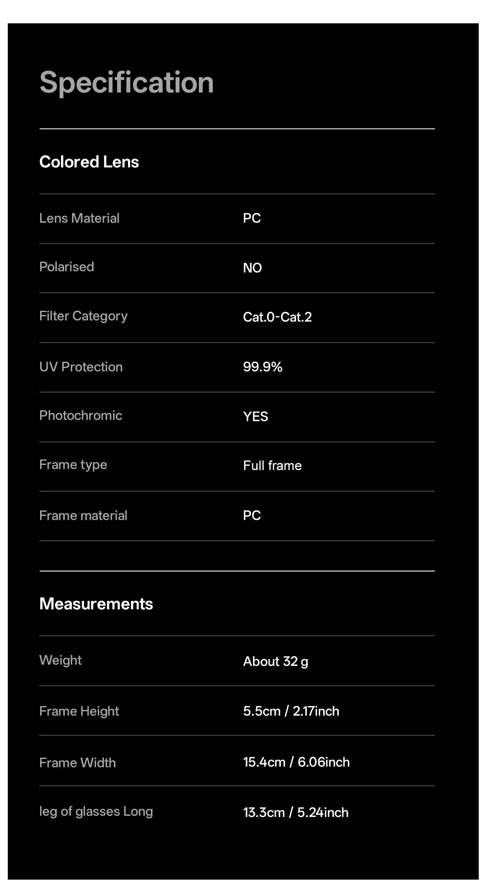491x896 pixels.
Task: Select the 5.5cm / 2.17inch height value
Action: (x=291, y=711)
